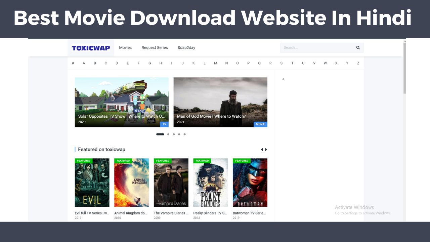Open the Animal Kingdom link

coord(131,213)
